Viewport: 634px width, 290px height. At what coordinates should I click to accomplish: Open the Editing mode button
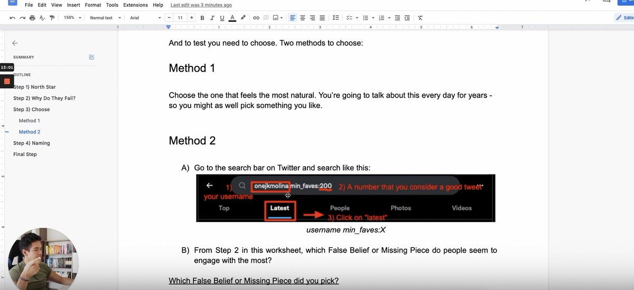coord(624,18)
